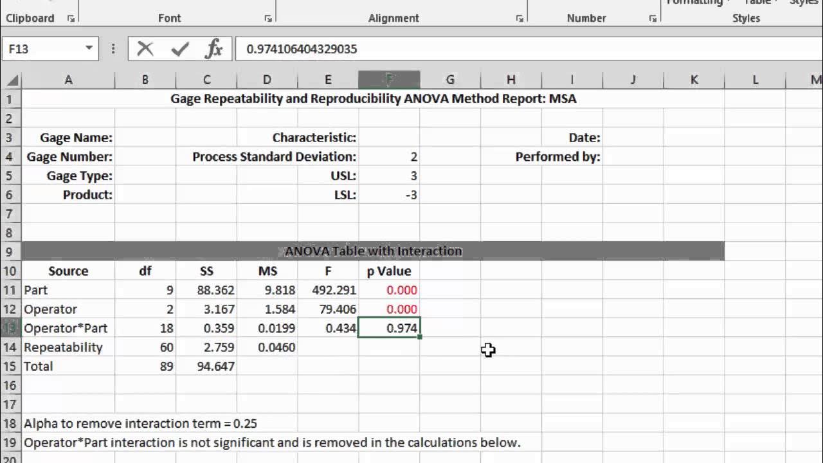Select the report title cell in row 1
Image resolution: width=823 pixels, height=463 pixels.
point(373,99)
